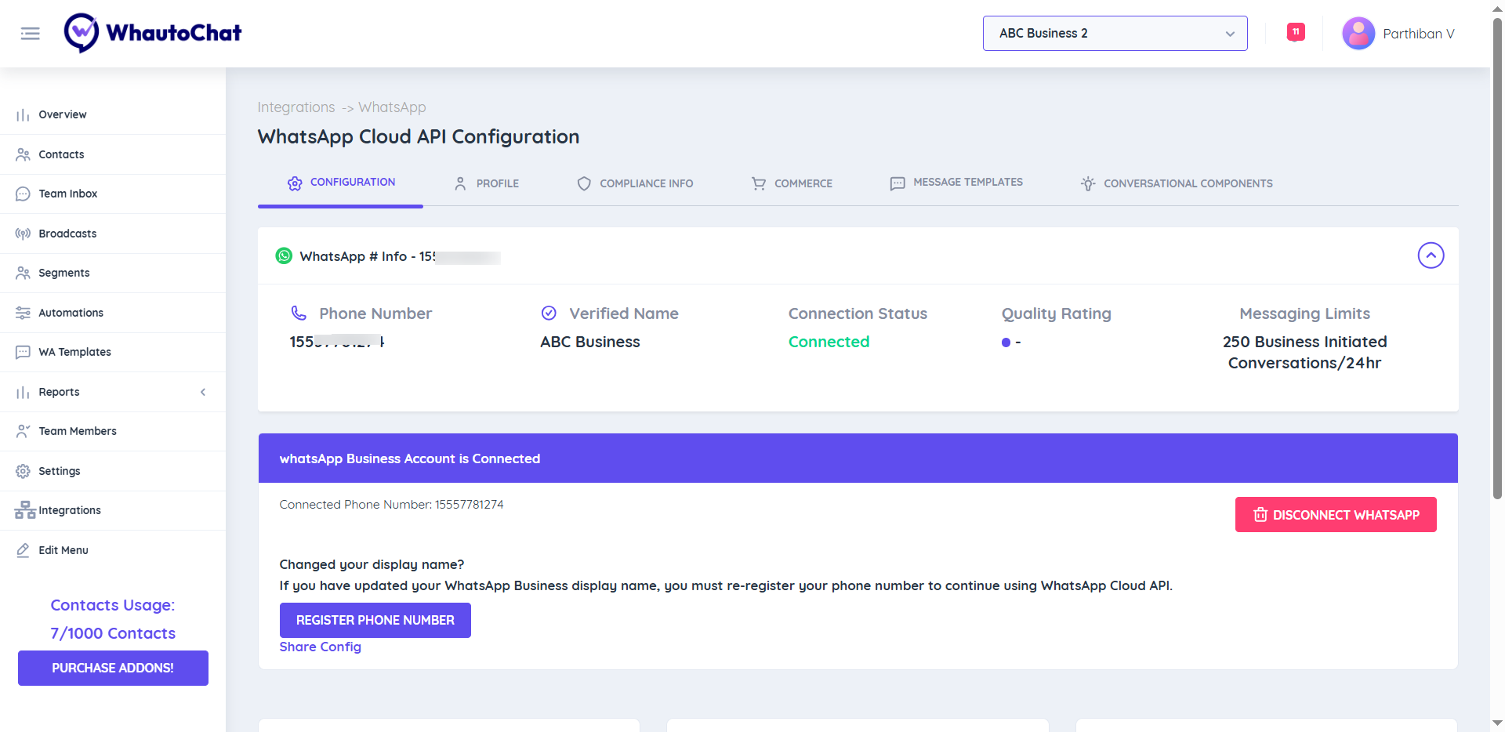Click the Reports chart icon
Viewport: 1505px width, 732px height.
[x=23, y=392]
